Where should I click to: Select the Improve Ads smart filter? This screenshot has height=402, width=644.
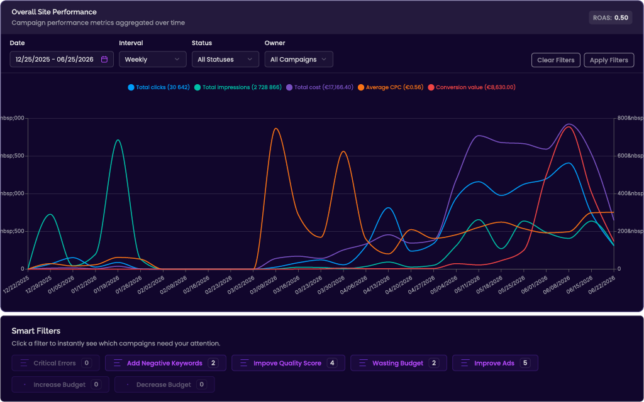[x=495, y=363]
